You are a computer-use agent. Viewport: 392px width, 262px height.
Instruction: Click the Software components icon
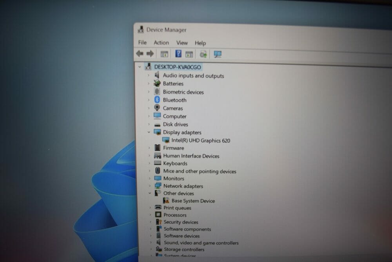158,229
